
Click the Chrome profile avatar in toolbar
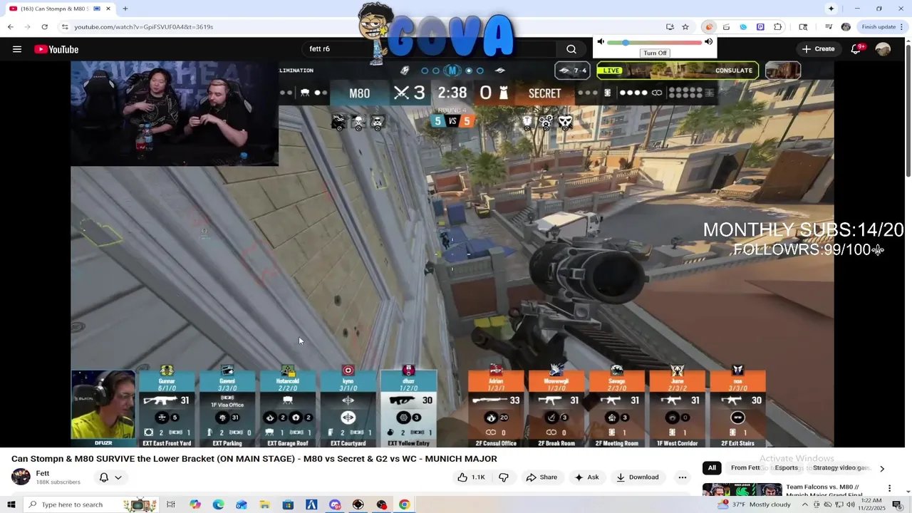[x=846, y=27]
